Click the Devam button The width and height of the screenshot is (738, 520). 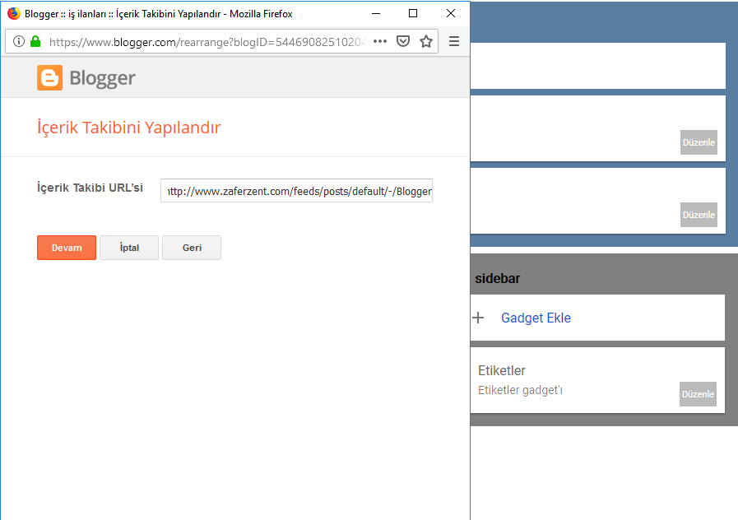point(67,248)
